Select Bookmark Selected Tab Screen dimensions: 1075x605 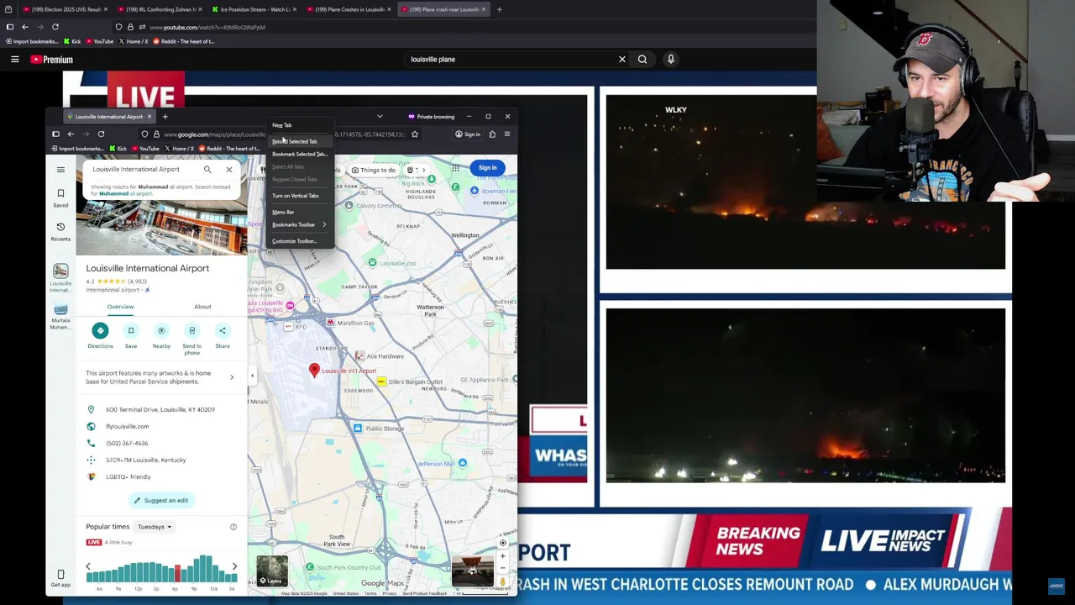(301, 154)
